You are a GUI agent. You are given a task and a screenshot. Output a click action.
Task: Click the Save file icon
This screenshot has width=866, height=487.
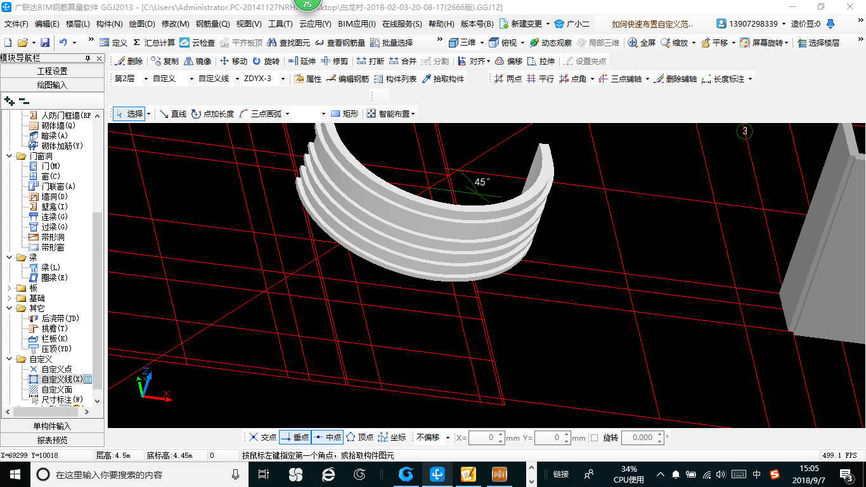pos(45,42)
